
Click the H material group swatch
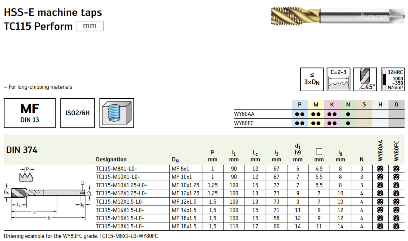(x=380, y=105)
